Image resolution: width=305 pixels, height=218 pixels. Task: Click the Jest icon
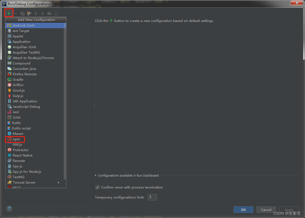pos(9,112)
